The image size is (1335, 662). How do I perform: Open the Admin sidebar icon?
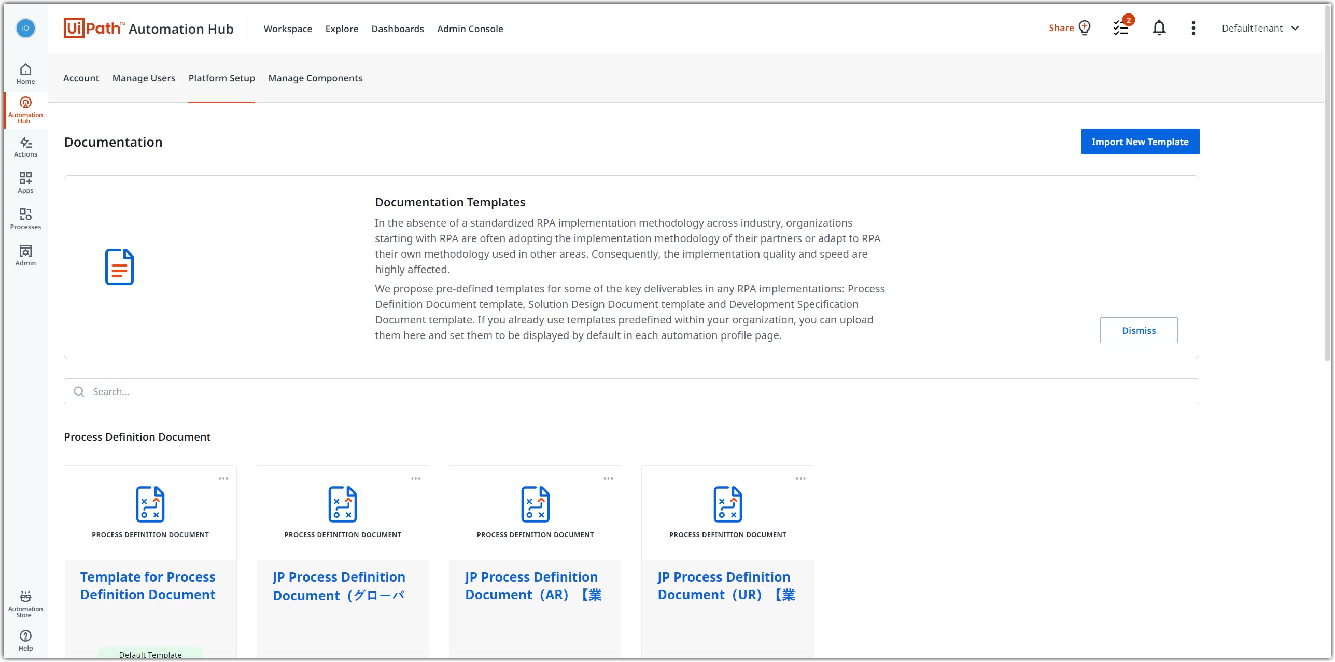point(25,256)
